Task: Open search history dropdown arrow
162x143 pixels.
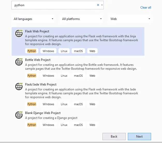Action: [102, 5]
